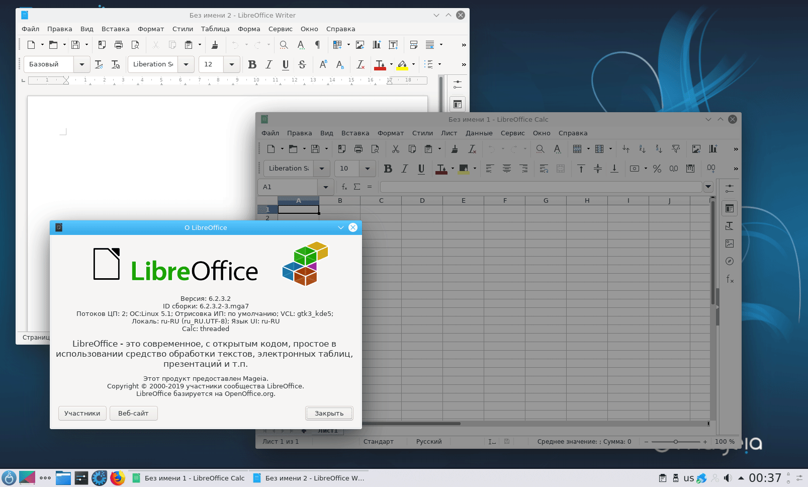Switch to Calc window via taskbar entry
The image size is (808, 487).
click(189, 478)
